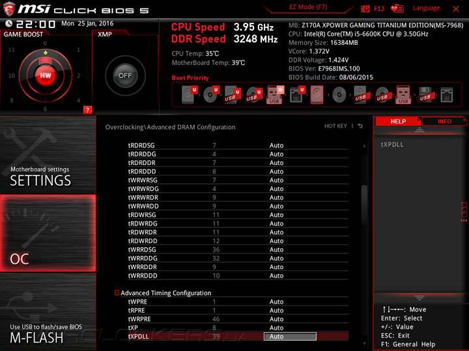Select the tWRWRDD row label
This screenshot has height=351, width=469.
point(143,206)
